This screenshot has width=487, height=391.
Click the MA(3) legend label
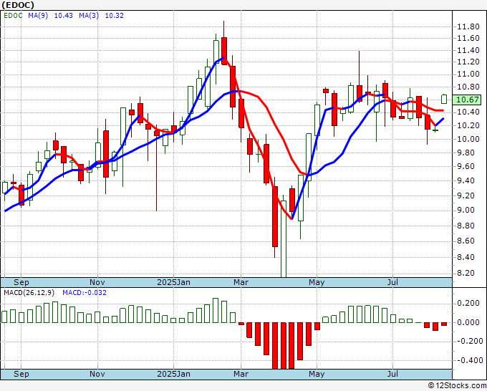[x=89, y=16]
